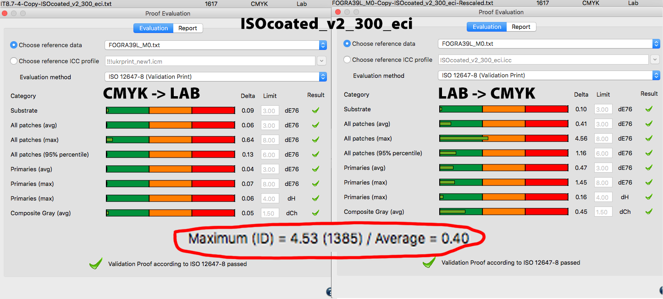Switch to Report tab in Rescaled window
The width and height of the screenshot is (663, 299).
pyautogui.click(x=521, y=27)
